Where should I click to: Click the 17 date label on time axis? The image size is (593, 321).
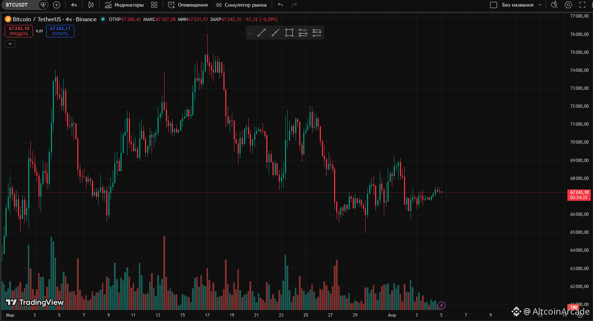207,315
